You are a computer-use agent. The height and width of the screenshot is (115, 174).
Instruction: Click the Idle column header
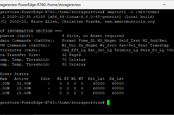click(45, 79)
